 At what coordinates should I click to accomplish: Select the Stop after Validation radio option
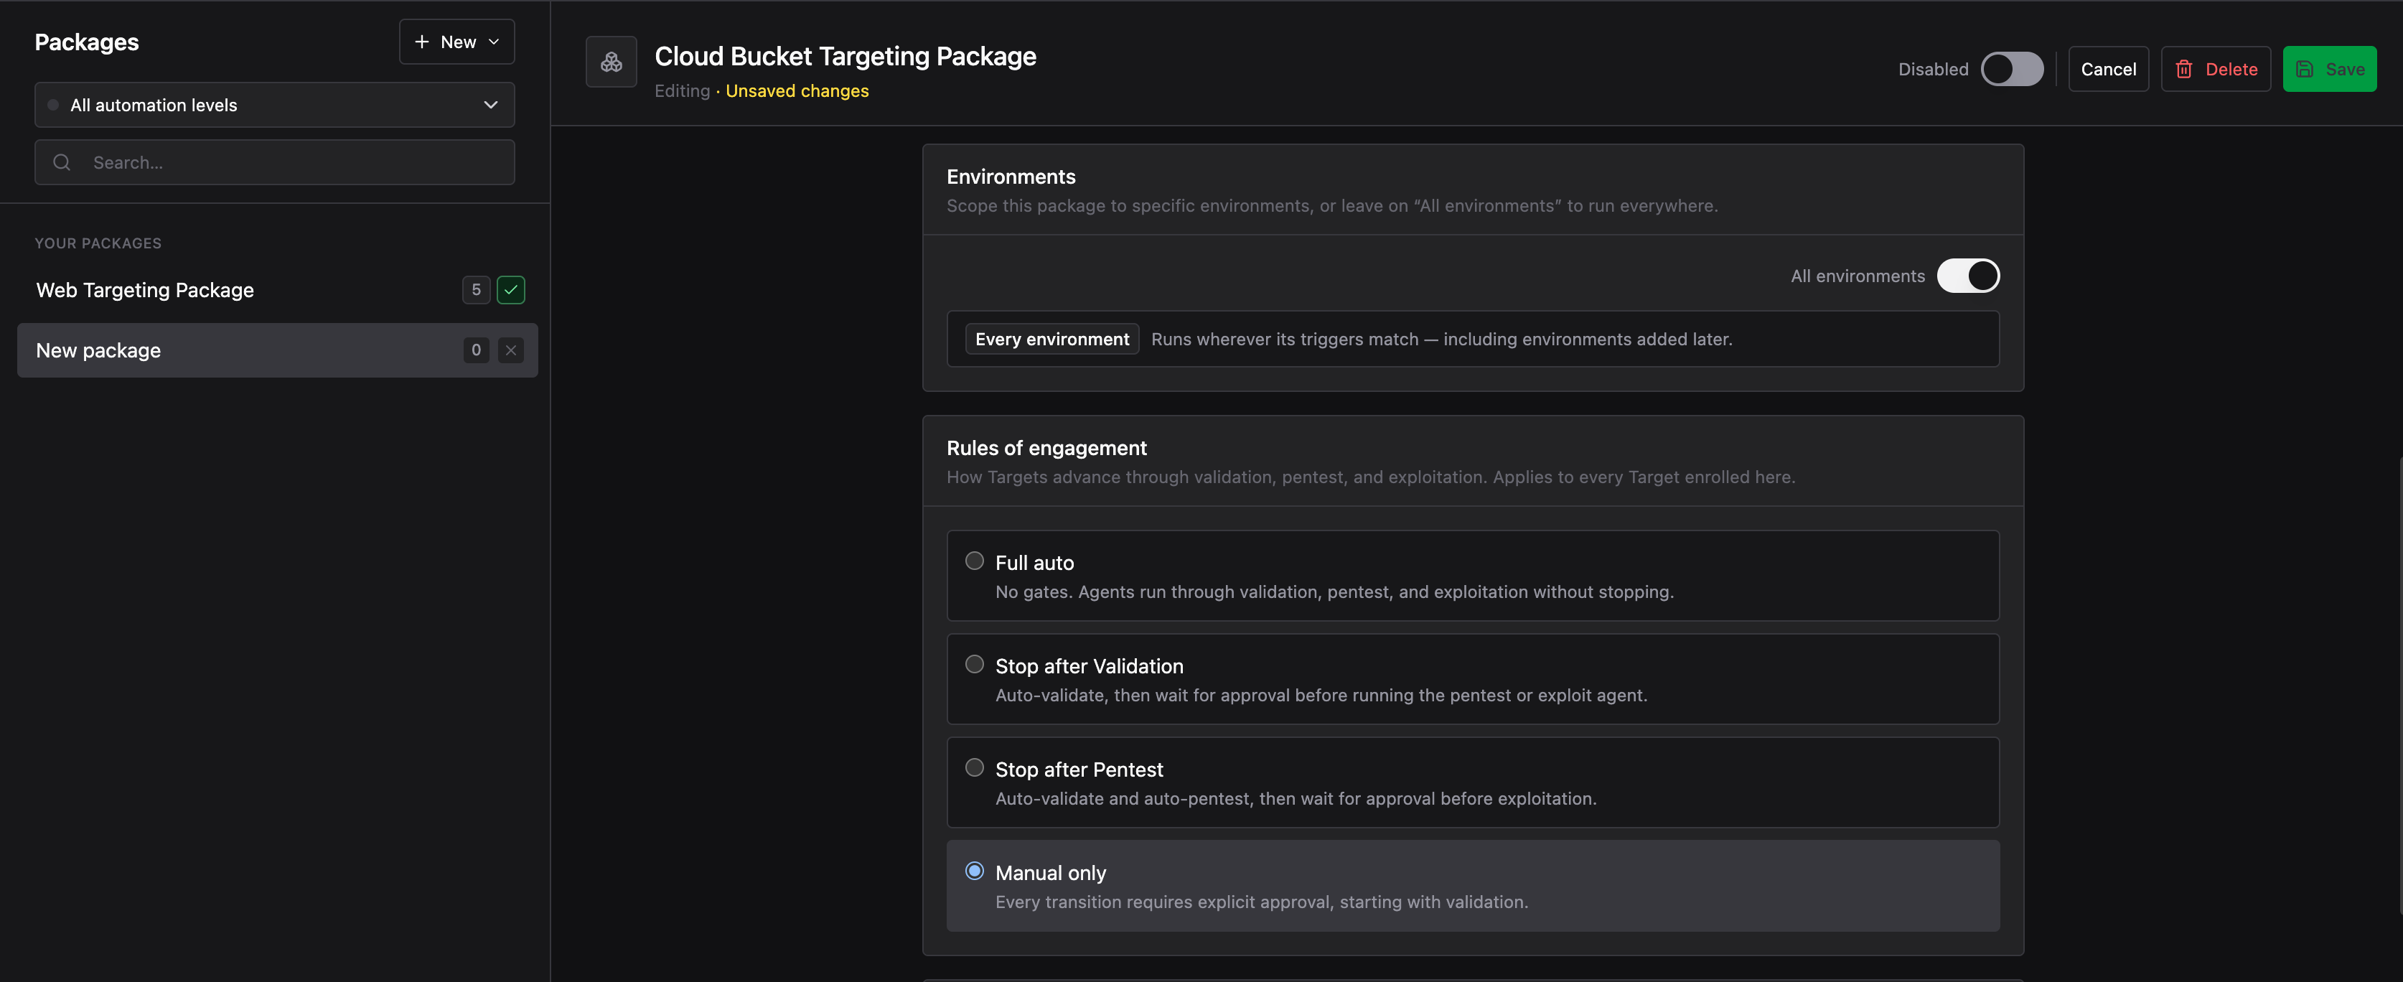(x=974, y=665)
